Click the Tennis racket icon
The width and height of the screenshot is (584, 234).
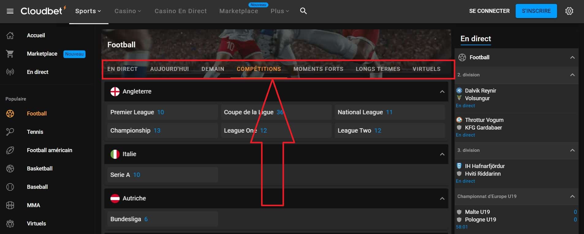(10, 132)
